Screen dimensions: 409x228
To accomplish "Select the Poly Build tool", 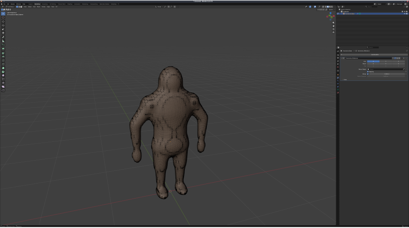I will tap(3, 68).
